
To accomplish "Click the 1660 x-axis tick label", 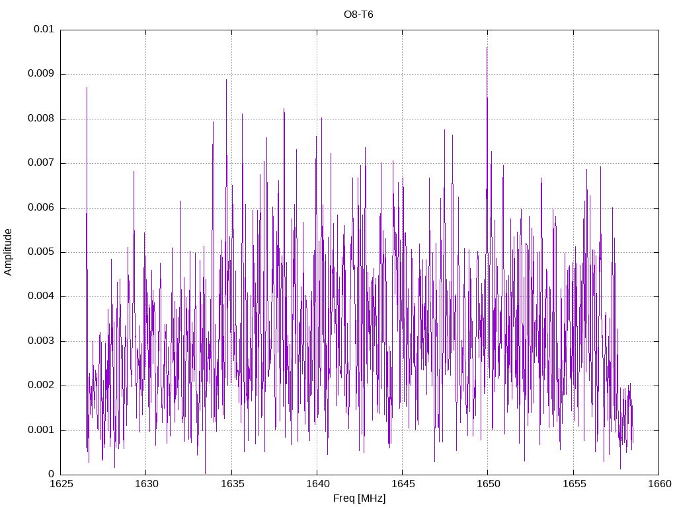I will tap(660, 484).
